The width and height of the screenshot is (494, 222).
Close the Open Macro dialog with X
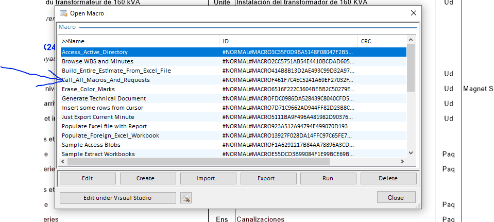(413, 13)
